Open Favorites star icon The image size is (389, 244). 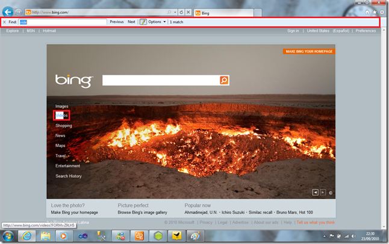(x=375, y=12)
